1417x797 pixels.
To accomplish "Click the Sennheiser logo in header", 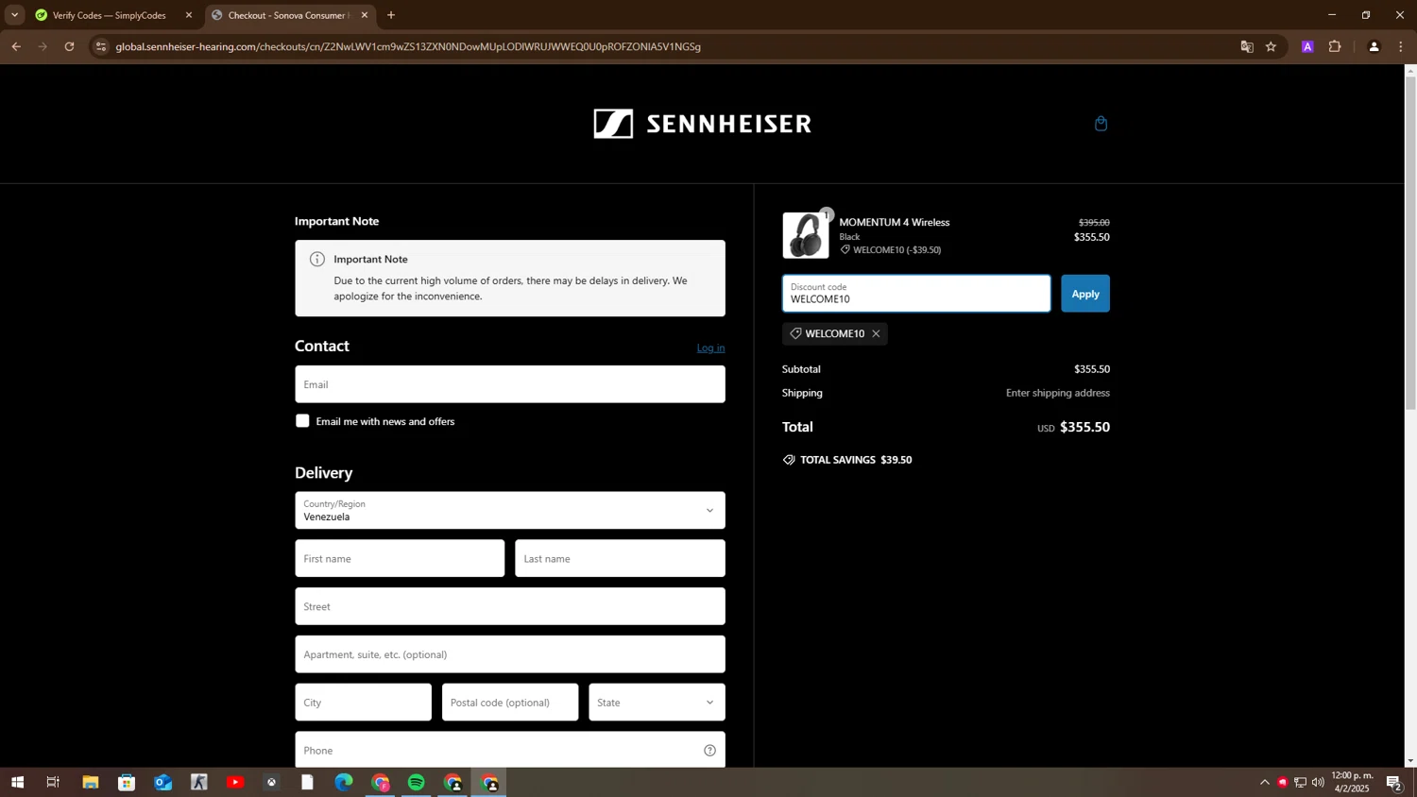I will [x=702, y=124].
